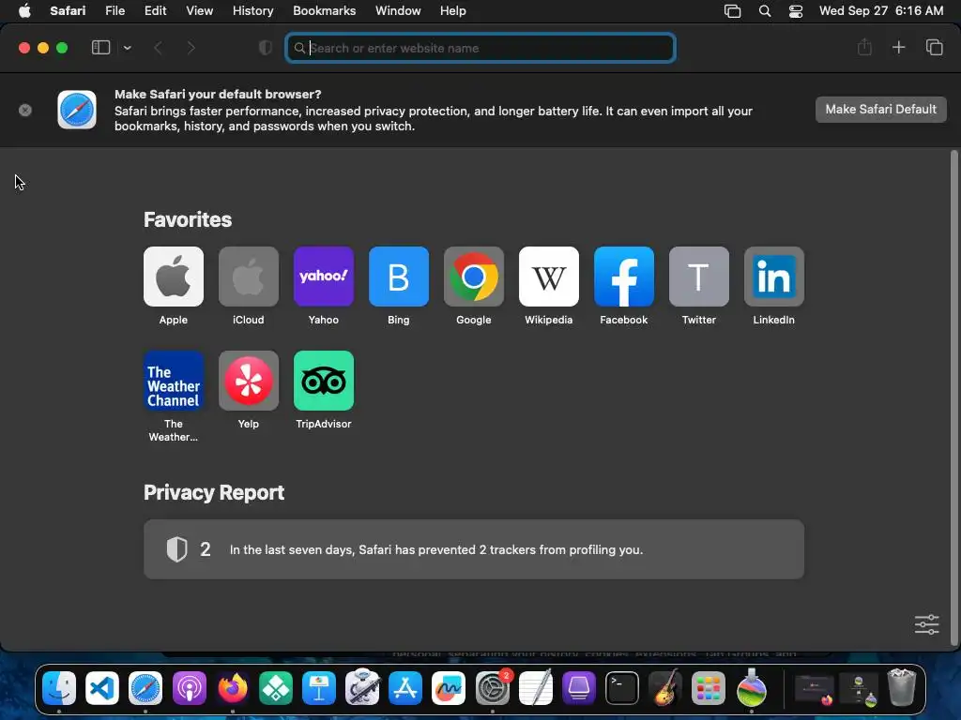Open Control Center in the menu bar
The width and height of the screenshot is (961, 720).
tap(796, 11)
